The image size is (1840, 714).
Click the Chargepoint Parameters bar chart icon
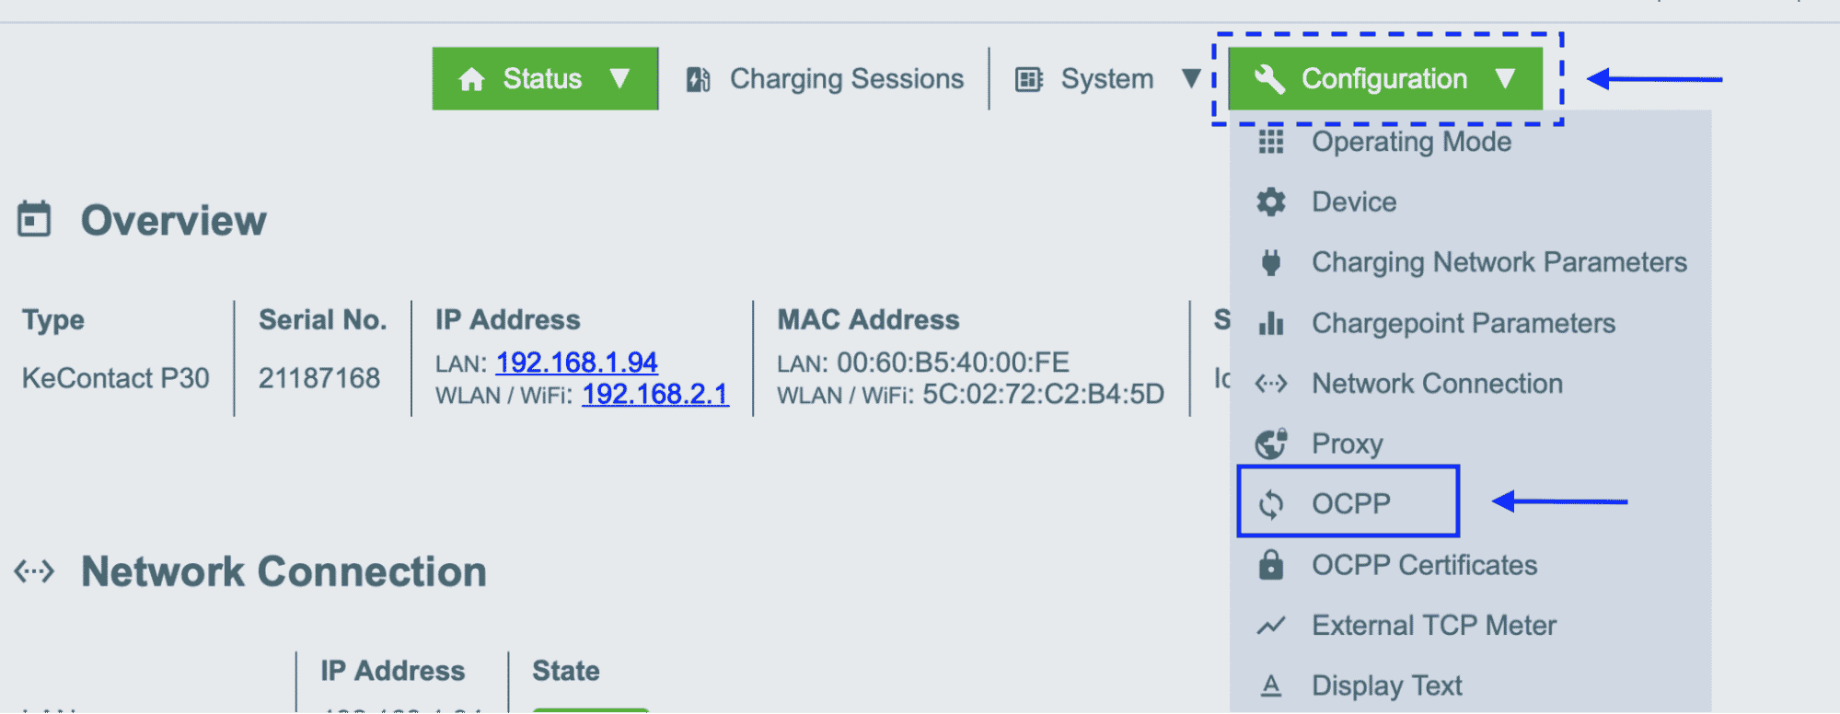point(1271,323)
